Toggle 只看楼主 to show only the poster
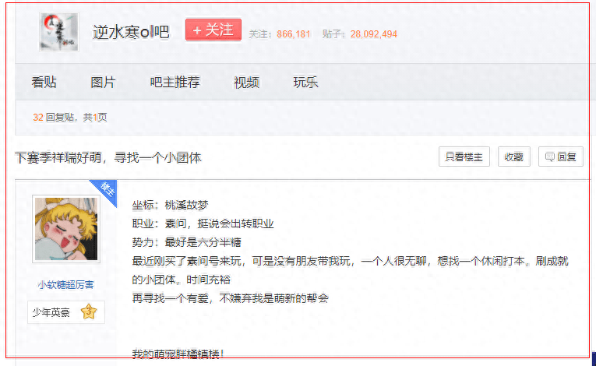596x366 pixels. pyautogui.click(x=464, y=157)
